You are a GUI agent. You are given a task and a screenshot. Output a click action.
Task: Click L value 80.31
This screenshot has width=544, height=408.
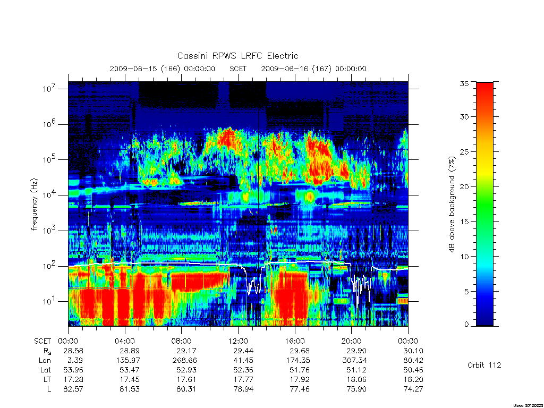186,389
